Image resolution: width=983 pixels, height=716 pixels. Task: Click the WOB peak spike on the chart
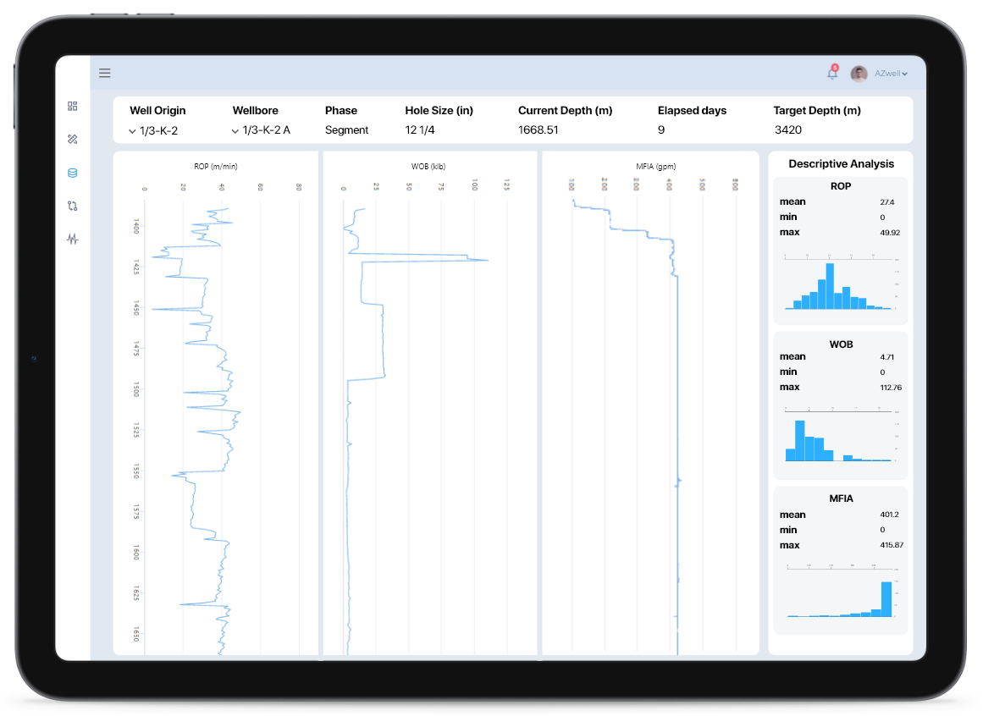[486, 260]
